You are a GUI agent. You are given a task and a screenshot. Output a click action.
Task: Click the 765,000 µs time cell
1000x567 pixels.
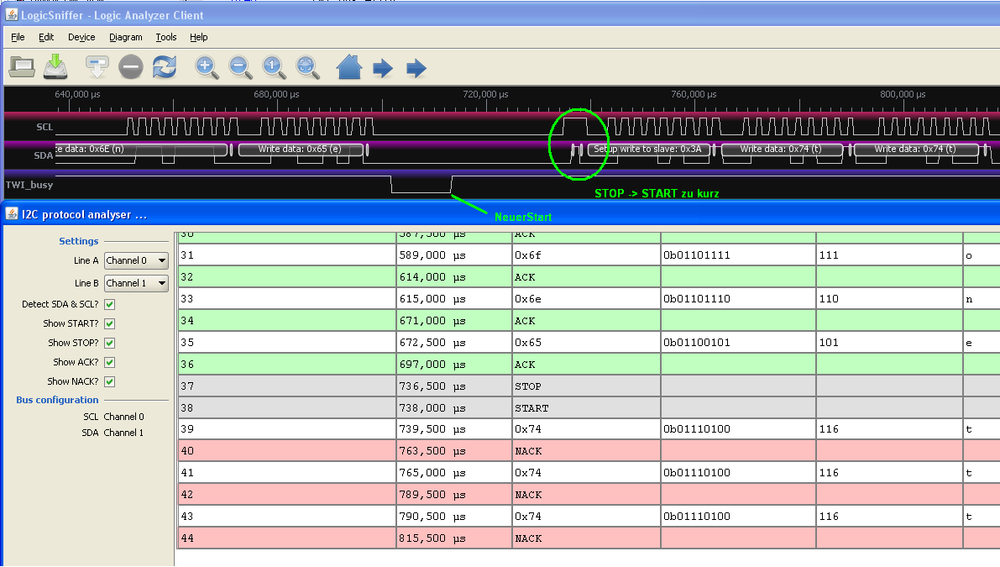[453, 473]
